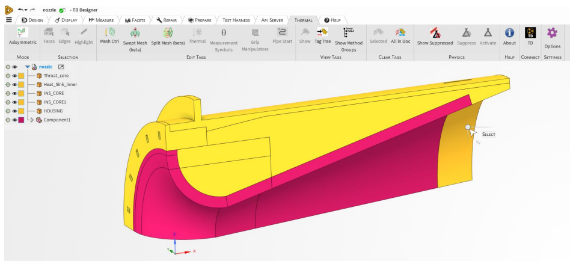
Task: Click the redo arrow in title bar
Action: pos(32,10)
